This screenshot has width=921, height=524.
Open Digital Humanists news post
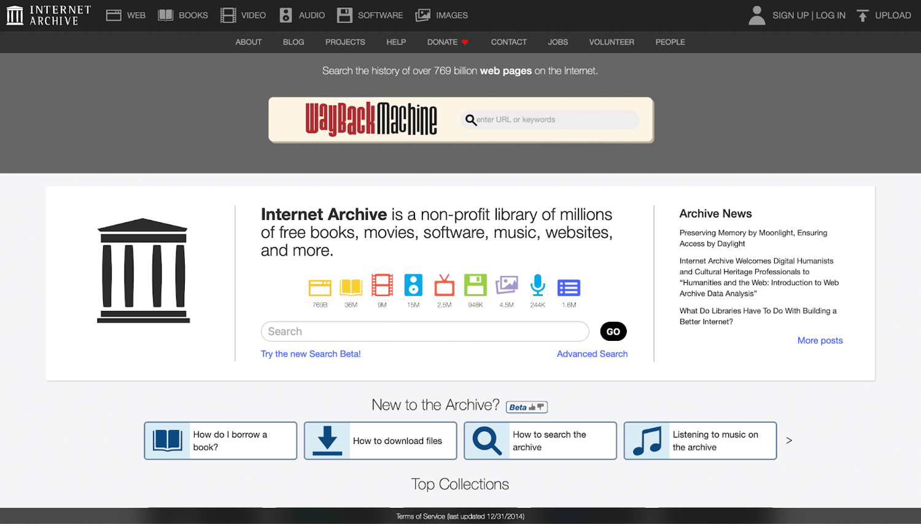[759, 277]
